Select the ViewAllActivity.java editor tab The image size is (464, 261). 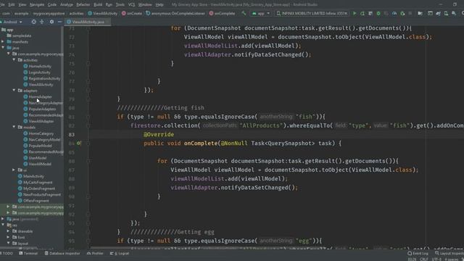pos(88,22)
